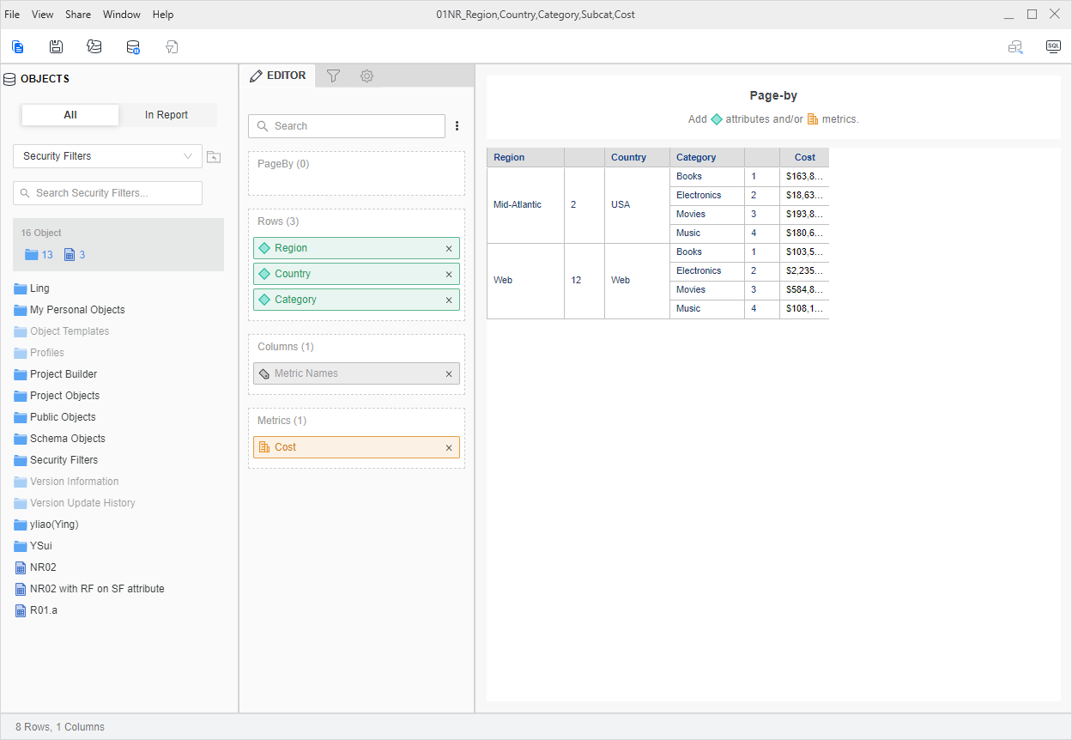Click the go-up folder icon
This screenshot has width=1072, height=740.
point(214,156)
